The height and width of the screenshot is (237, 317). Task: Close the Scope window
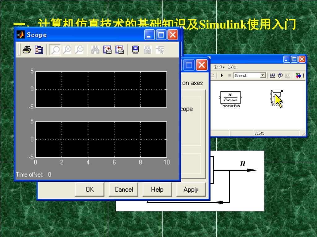pyautogui.click(x=173, y=35)
